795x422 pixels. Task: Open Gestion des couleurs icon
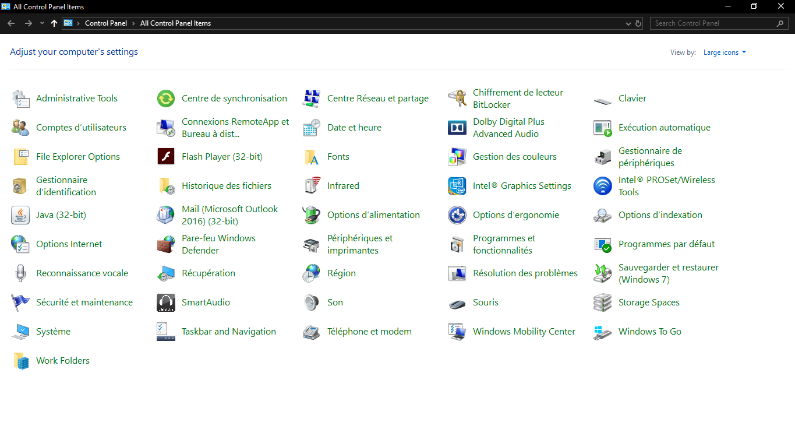457,157
